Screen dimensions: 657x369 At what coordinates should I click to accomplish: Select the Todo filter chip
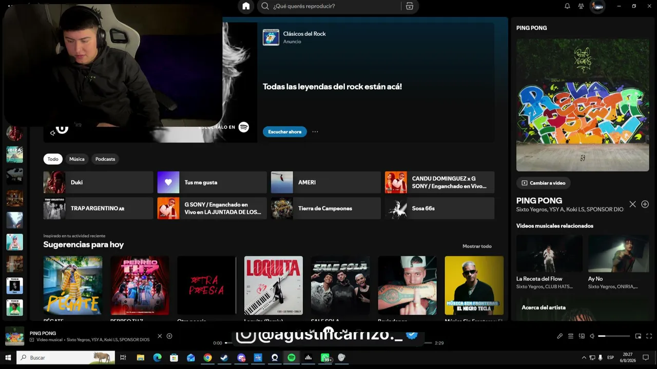pyautogui.click(x=53, y=159)
